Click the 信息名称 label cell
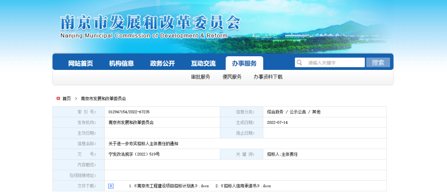The image size is (447, 194). [79, 144]
